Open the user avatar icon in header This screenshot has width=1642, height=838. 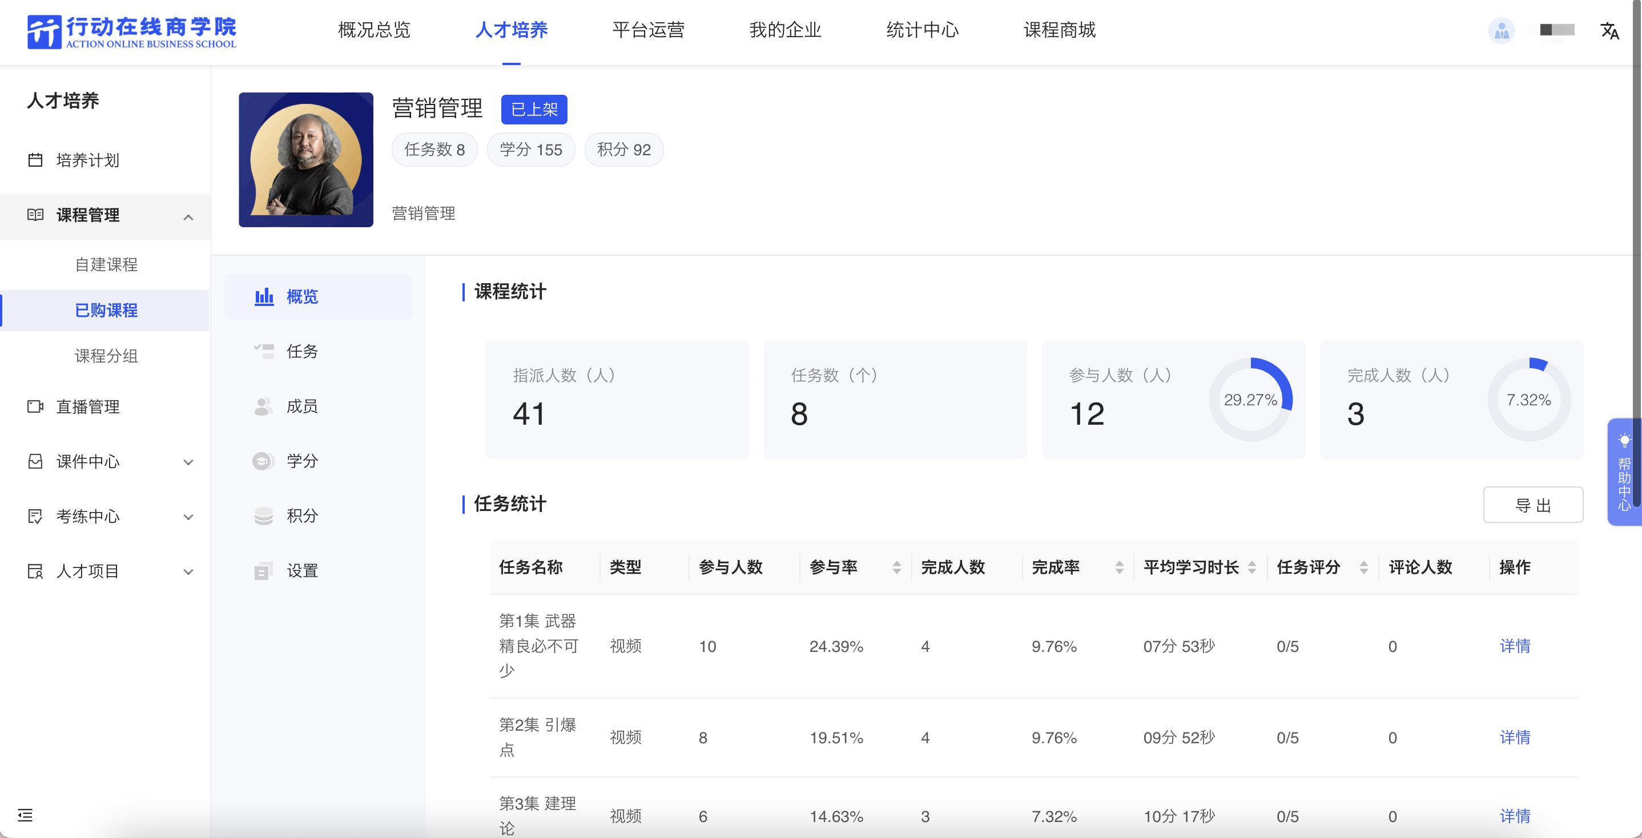click(1501, 30)
